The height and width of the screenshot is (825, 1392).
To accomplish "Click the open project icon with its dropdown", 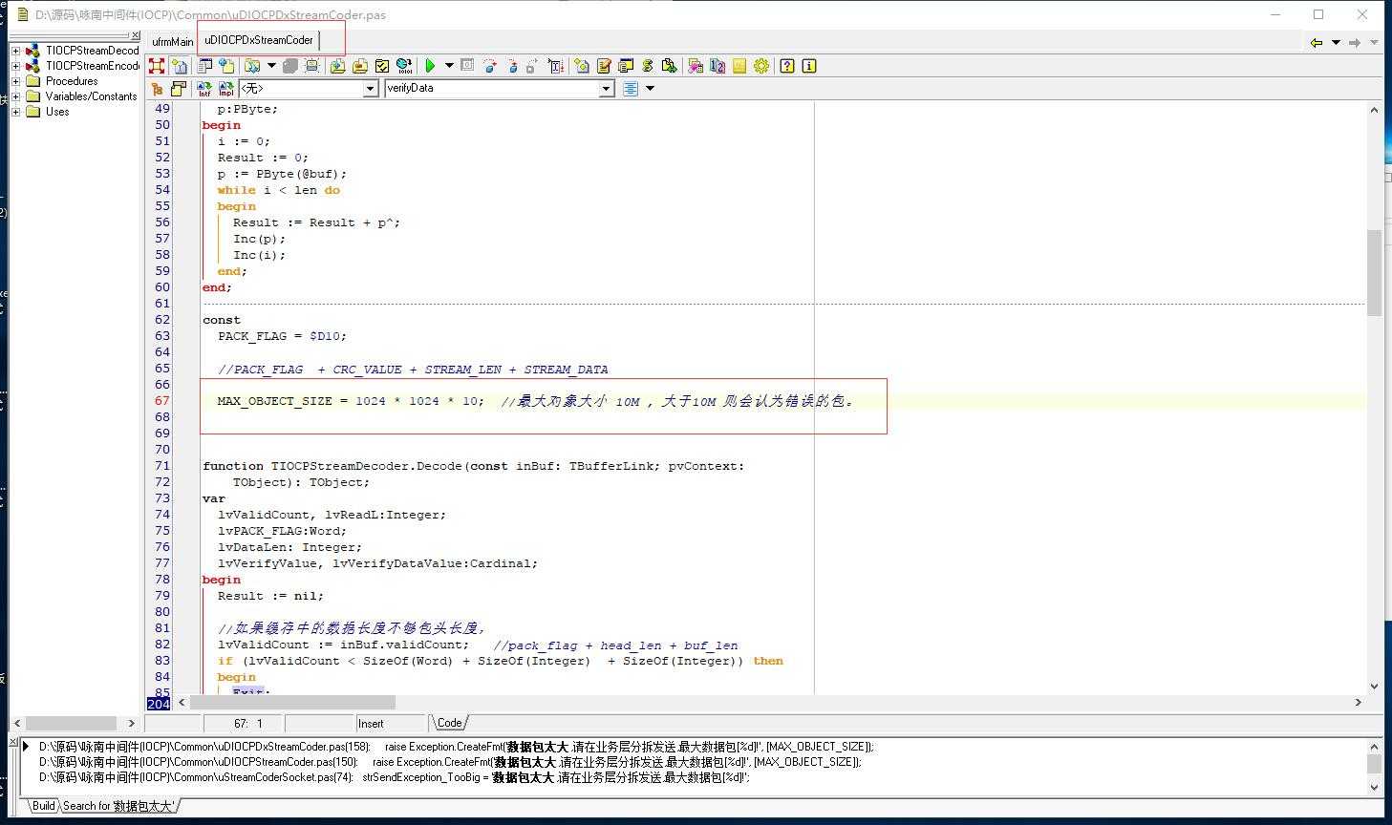I will (x=252, y=66).
